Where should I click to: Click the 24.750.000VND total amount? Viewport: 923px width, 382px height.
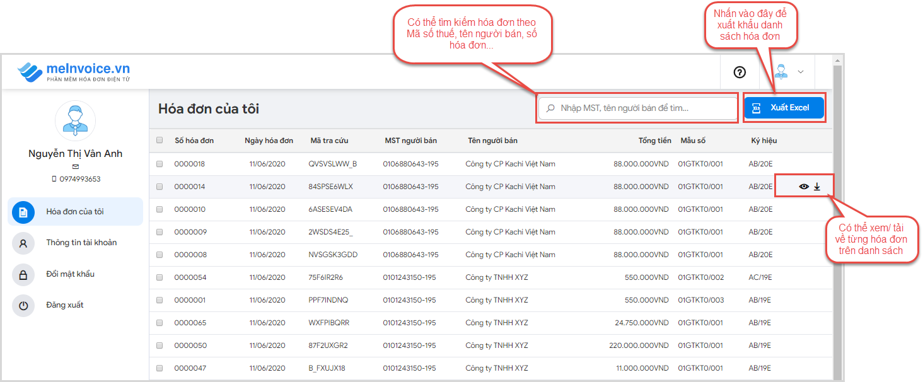tap(642, 323)
